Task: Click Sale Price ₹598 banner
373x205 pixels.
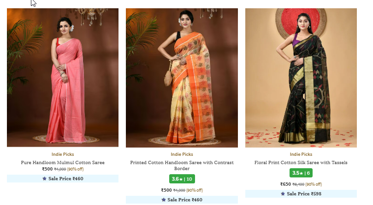Action: pyautogui.click(x=301, y=194)
